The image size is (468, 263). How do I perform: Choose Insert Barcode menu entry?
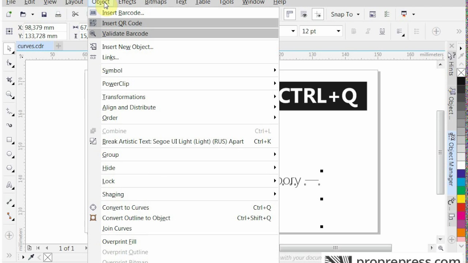[x=183, y=13]
